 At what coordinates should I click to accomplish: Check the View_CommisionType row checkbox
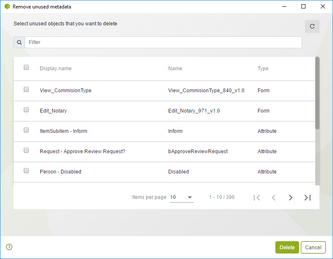[26, 89]
